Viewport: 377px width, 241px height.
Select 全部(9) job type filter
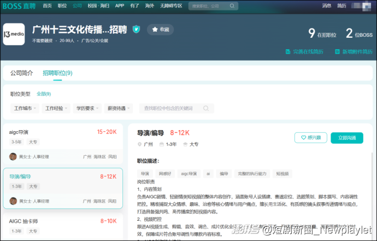pos(44,94)
